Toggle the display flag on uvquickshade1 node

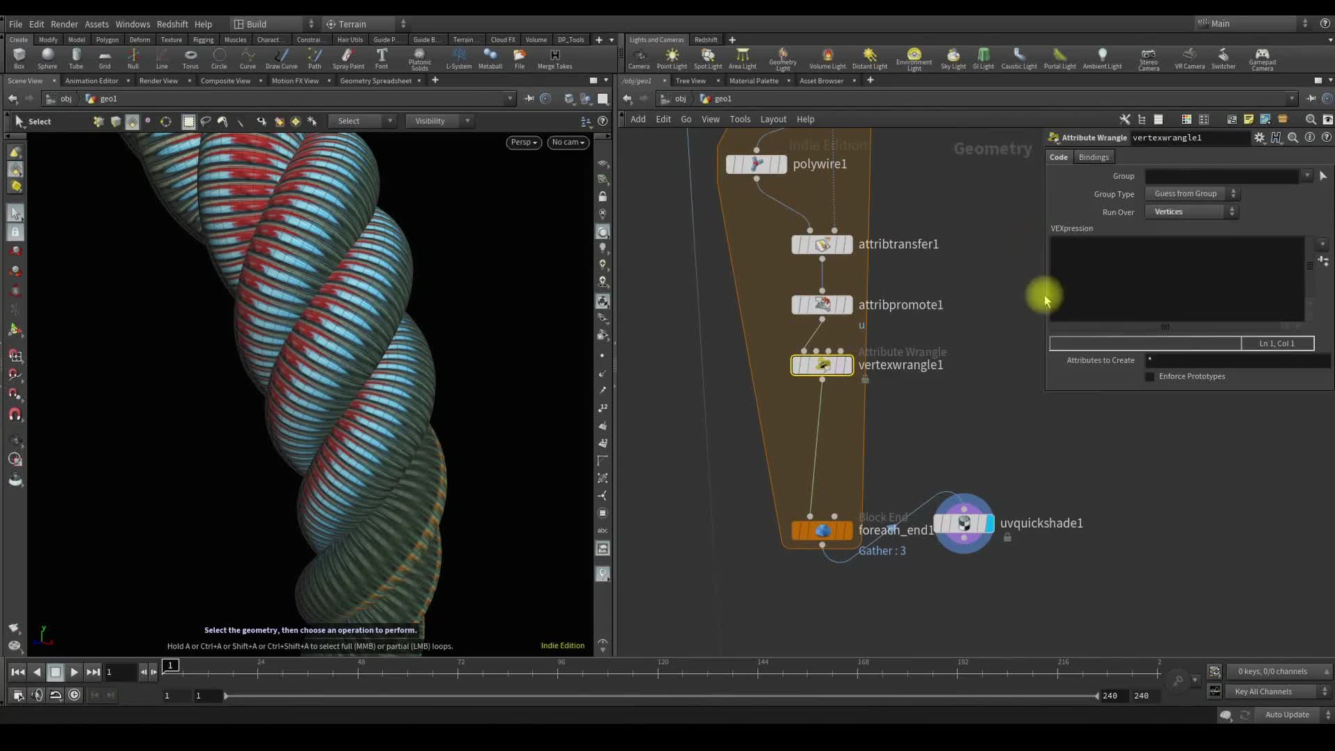pyautogui.click(x=989, y=523)
